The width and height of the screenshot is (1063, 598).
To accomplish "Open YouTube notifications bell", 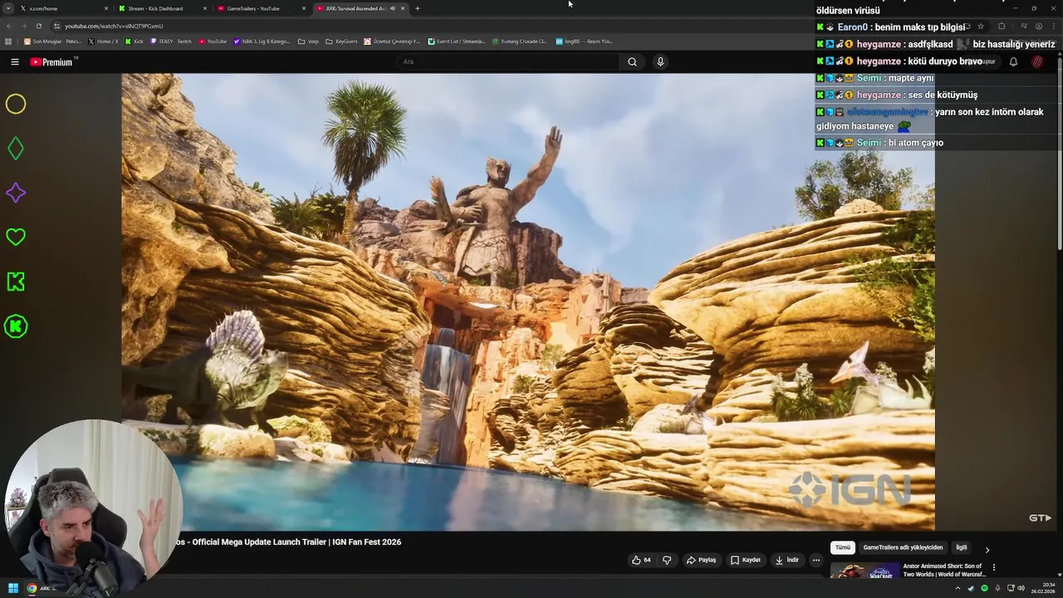I will [x=1013, y=61].
